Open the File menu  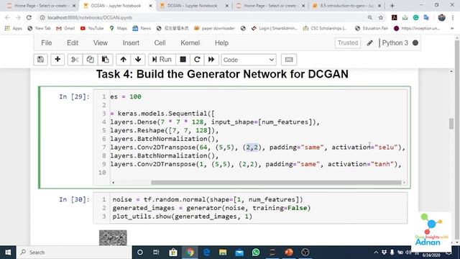(x=46, y=43)
